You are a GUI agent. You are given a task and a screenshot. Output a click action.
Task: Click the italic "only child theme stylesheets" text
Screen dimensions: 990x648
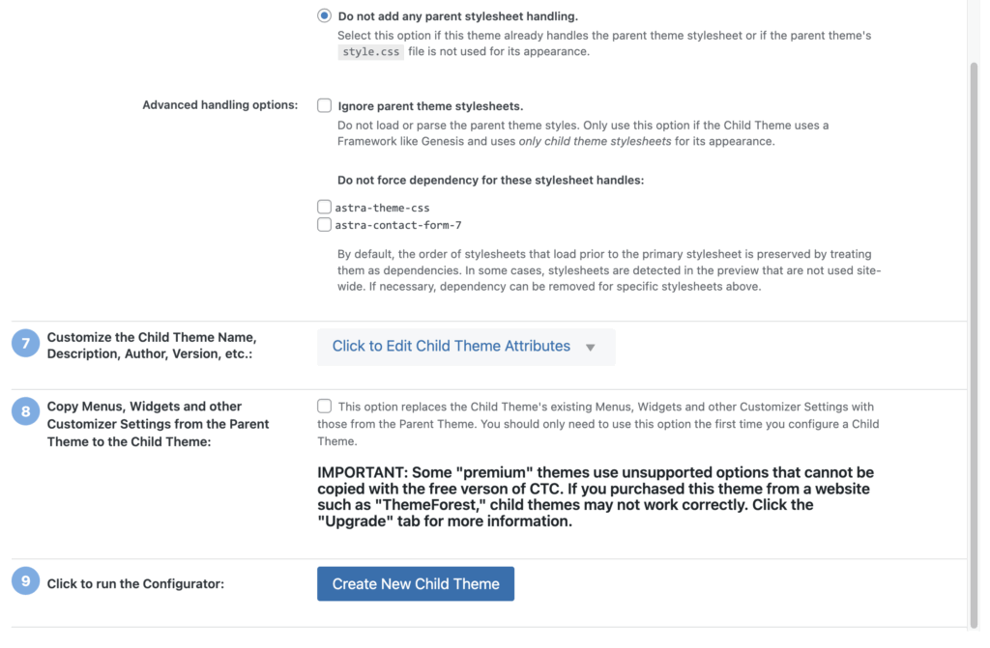pos(595,142)
